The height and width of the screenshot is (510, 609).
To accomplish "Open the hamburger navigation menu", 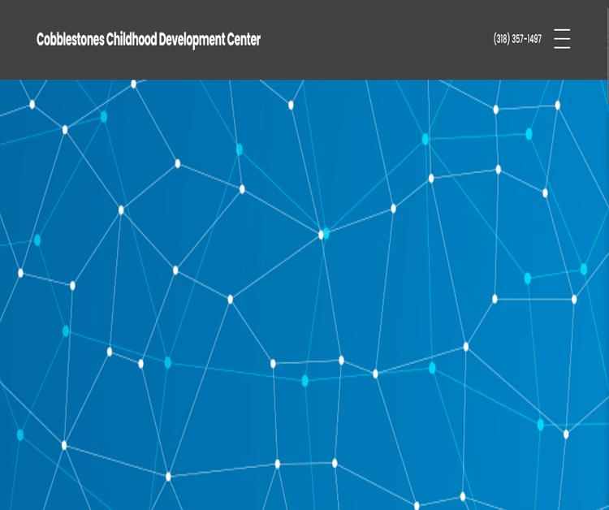I will coord(562,39).
